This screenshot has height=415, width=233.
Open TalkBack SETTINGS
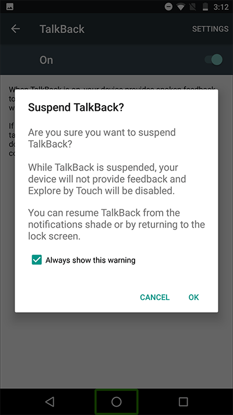[210, 29]
